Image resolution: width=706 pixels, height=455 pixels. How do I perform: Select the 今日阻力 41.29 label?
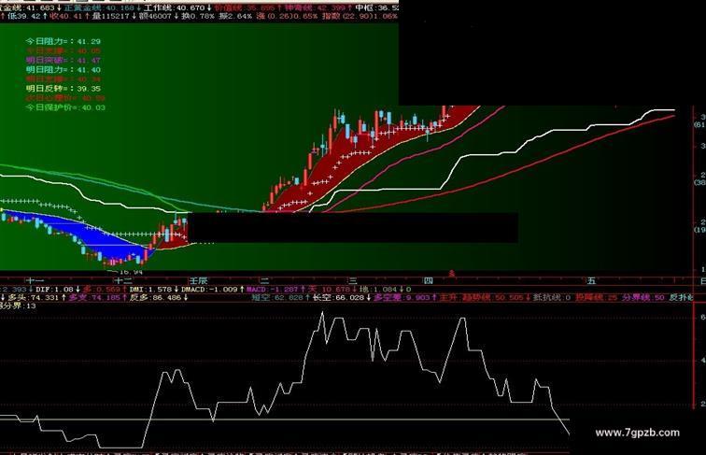pos(64,41)
